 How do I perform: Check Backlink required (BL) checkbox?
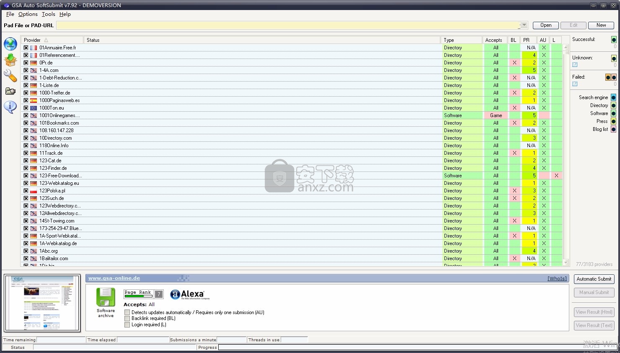(x=127, y=318)
